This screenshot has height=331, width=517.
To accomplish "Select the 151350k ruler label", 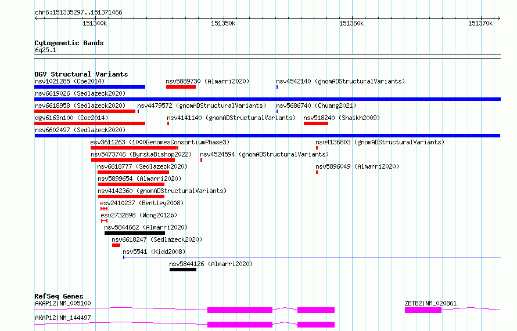I will (x=223, y=23).
